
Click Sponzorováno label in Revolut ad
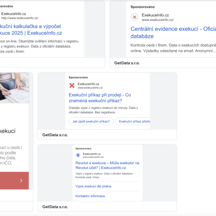(83, 148)
